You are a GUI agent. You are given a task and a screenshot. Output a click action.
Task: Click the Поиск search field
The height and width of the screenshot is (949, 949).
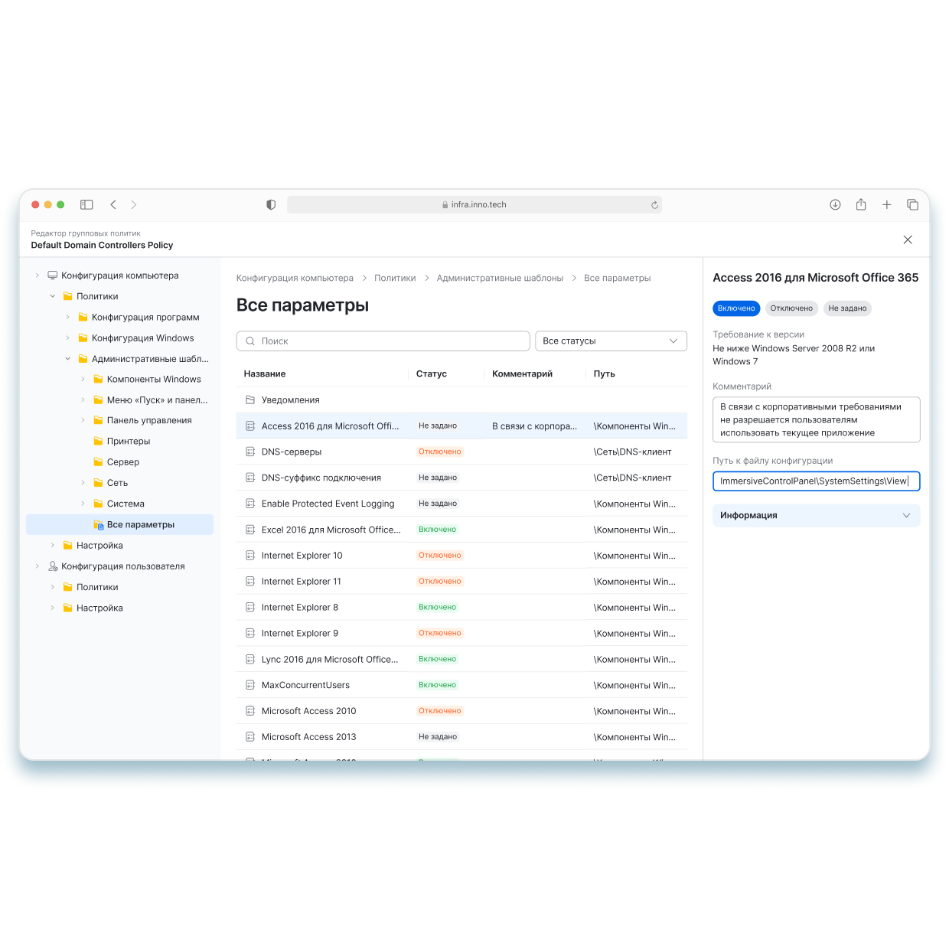point(383,341)
